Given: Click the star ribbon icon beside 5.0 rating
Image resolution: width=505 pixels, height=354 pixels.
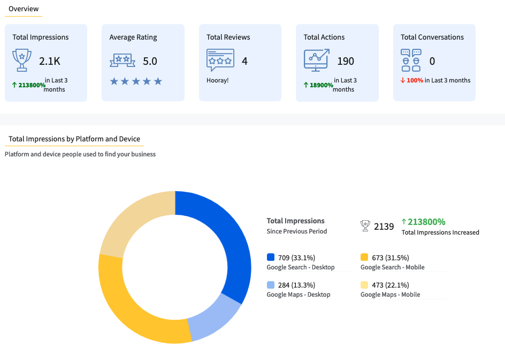Looking at the screenshot, I should [x=122, y=61].
